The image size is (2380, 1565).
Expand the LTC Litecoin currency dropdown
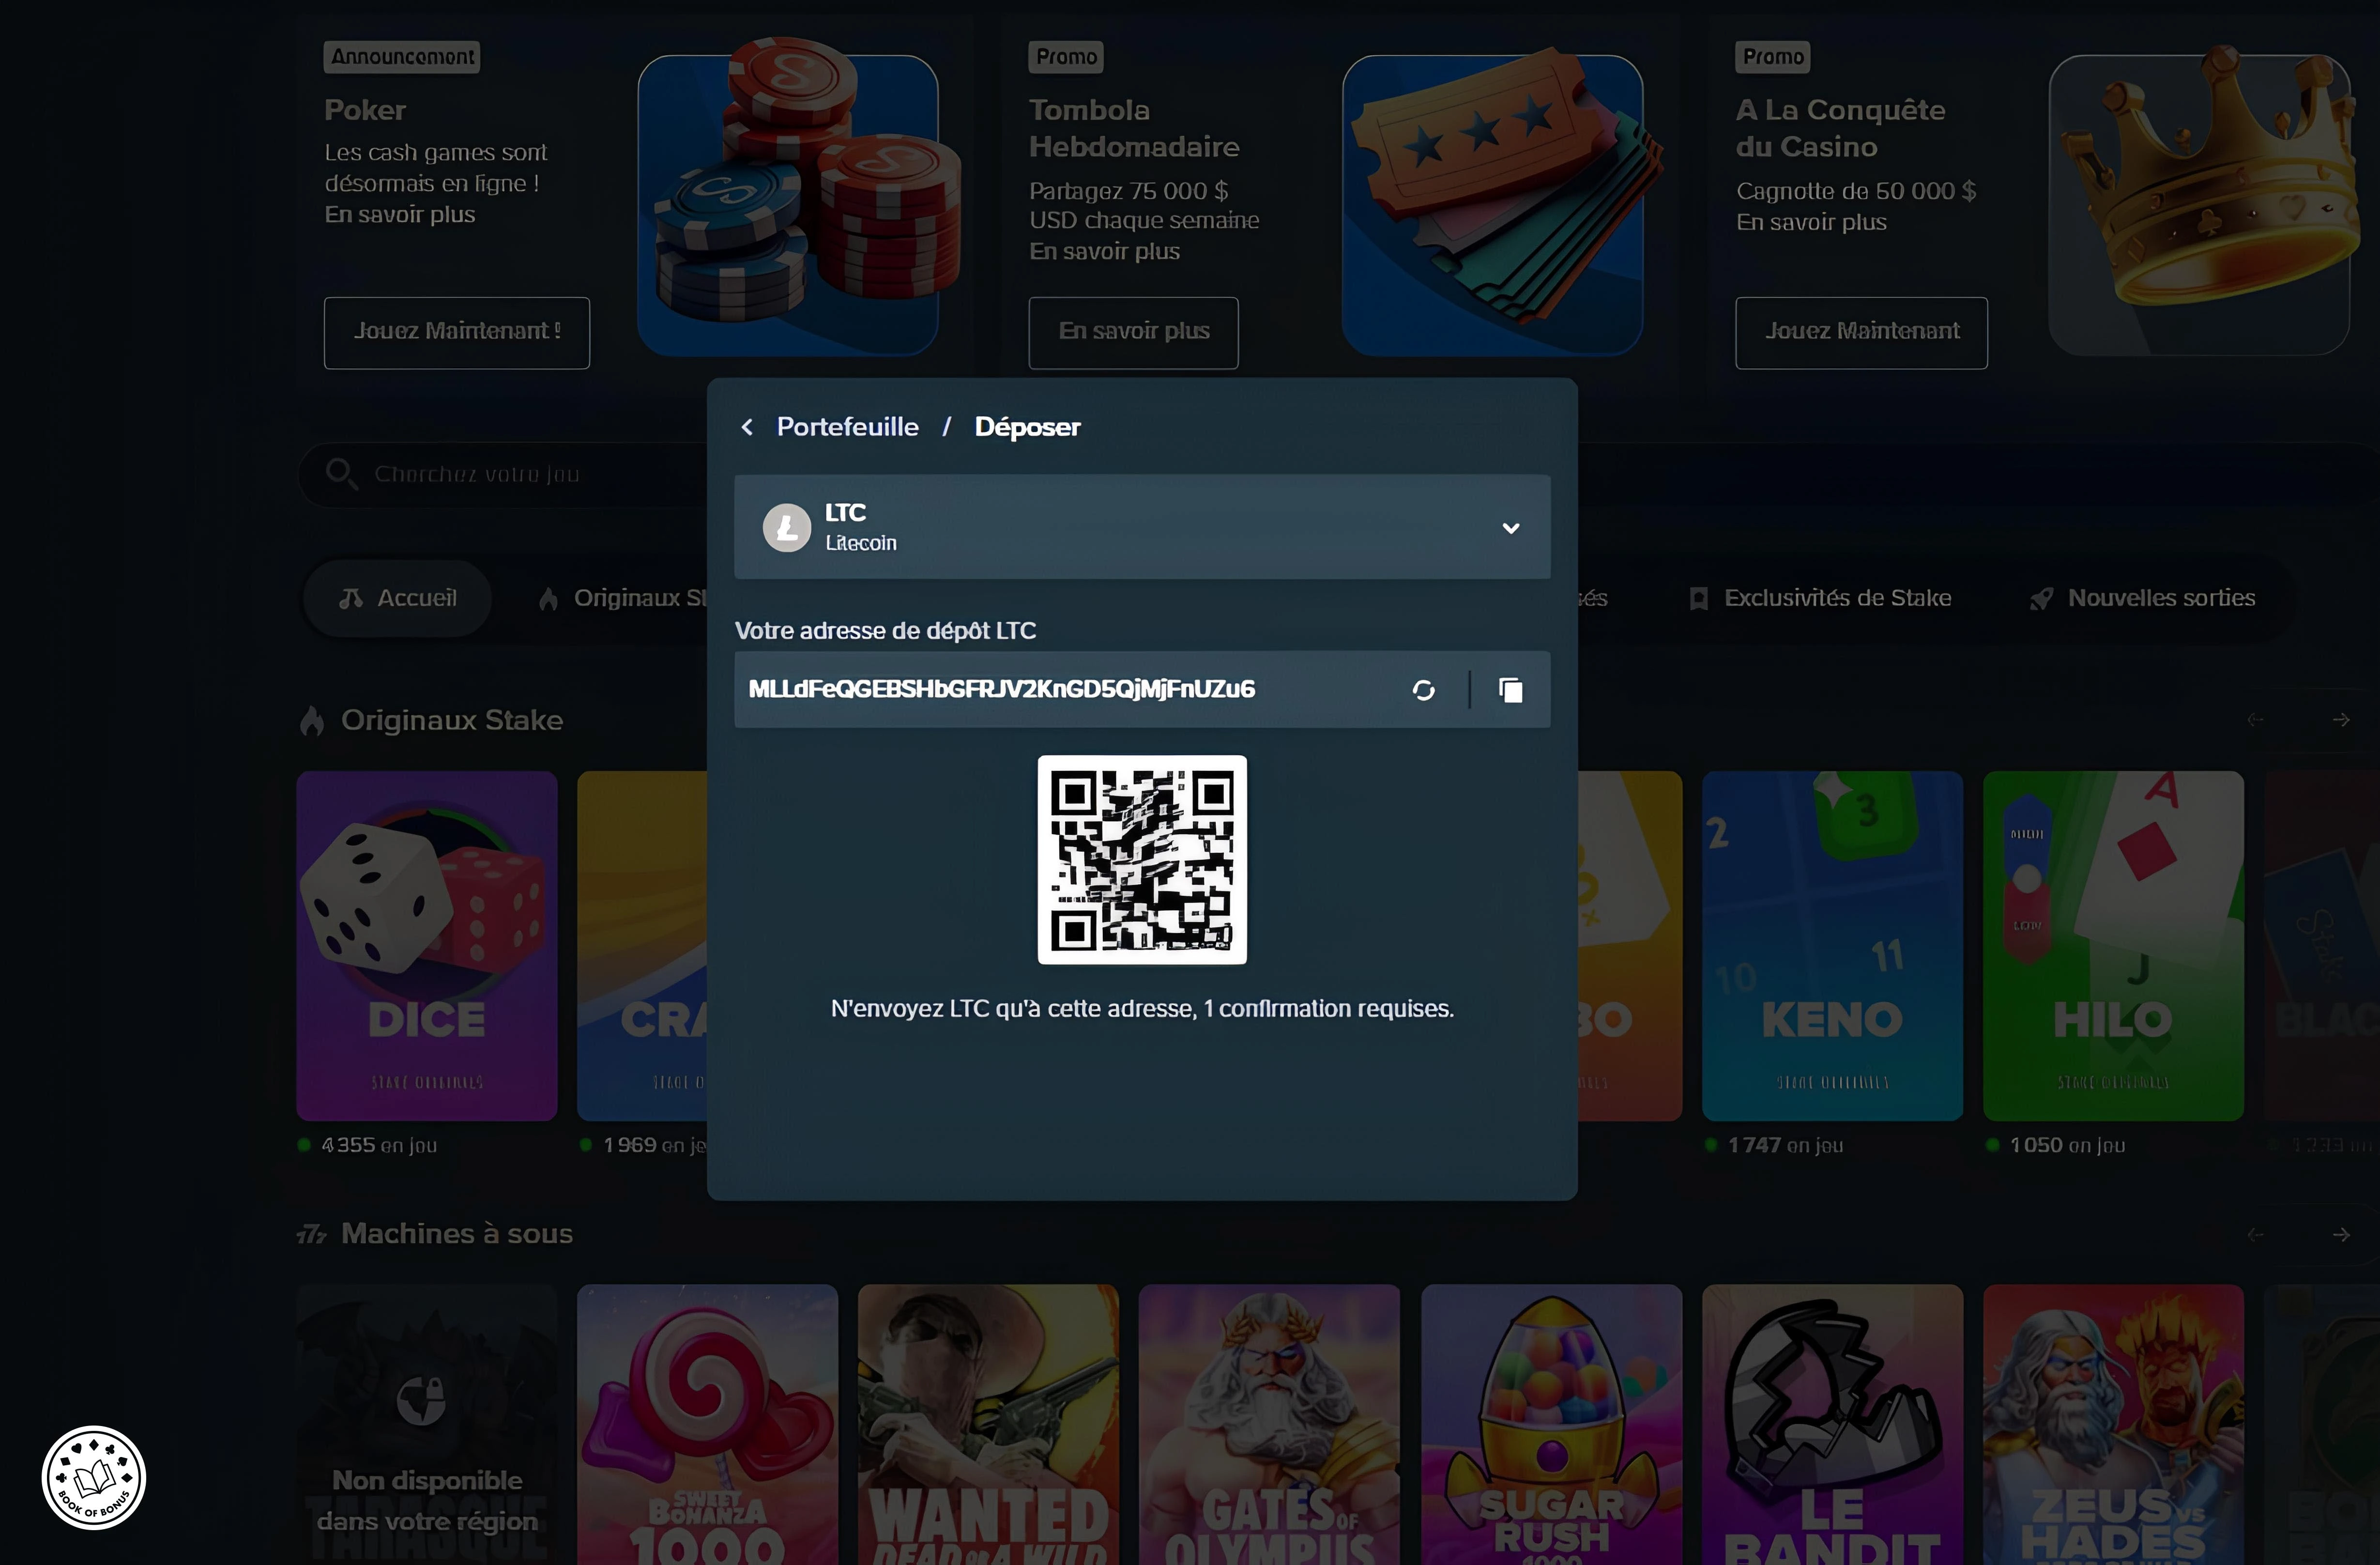1142,527
